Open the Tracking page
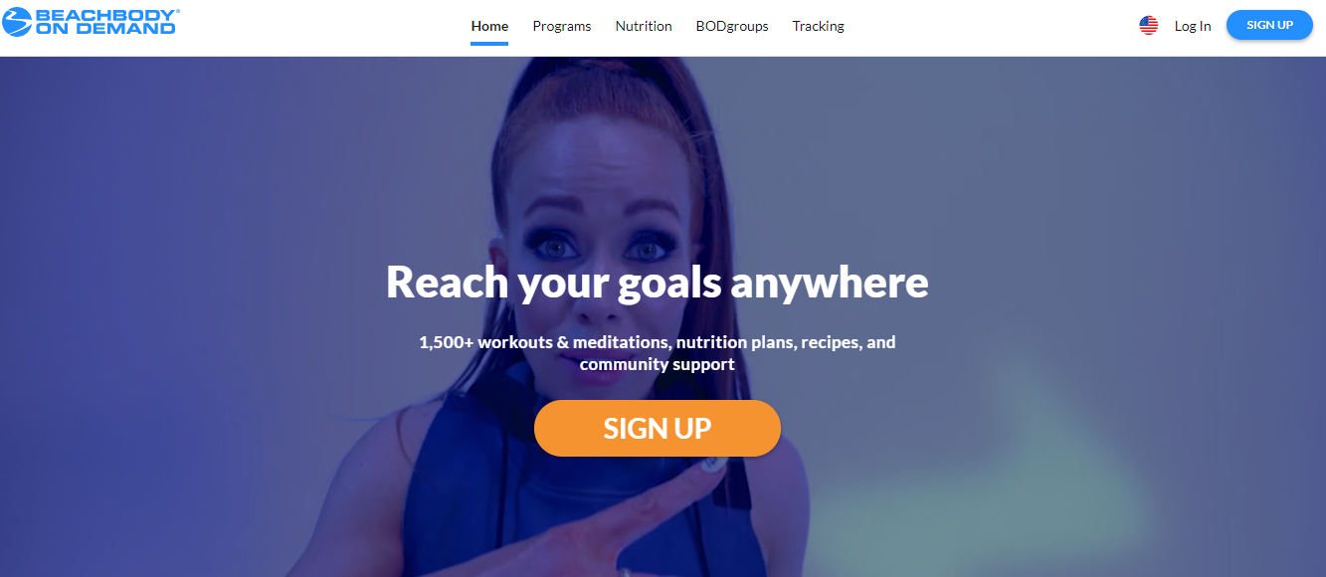This screenshot has width=1326, height=577. tap(819, 26)
